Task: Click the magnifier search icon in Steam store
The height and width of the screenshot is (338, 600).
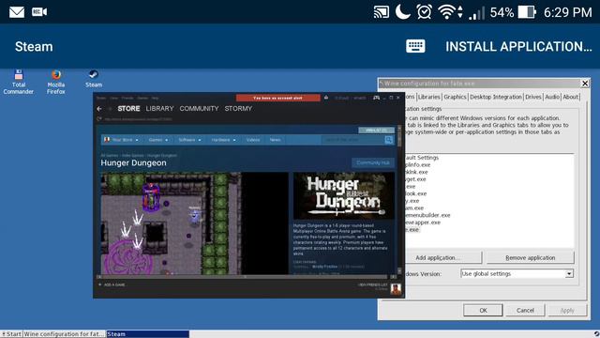Action: coord(389,140)
